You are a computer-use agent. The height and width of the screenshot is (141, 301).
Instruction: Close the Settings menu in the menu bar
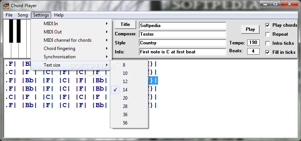pos(41,15)
